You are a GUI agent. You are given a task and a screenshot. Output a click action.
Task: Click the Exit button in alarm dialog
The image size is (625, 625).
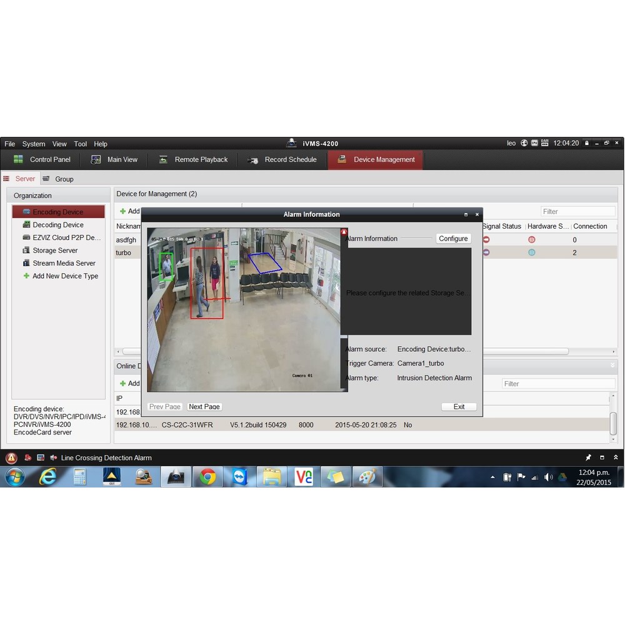(x=459, y=407)
